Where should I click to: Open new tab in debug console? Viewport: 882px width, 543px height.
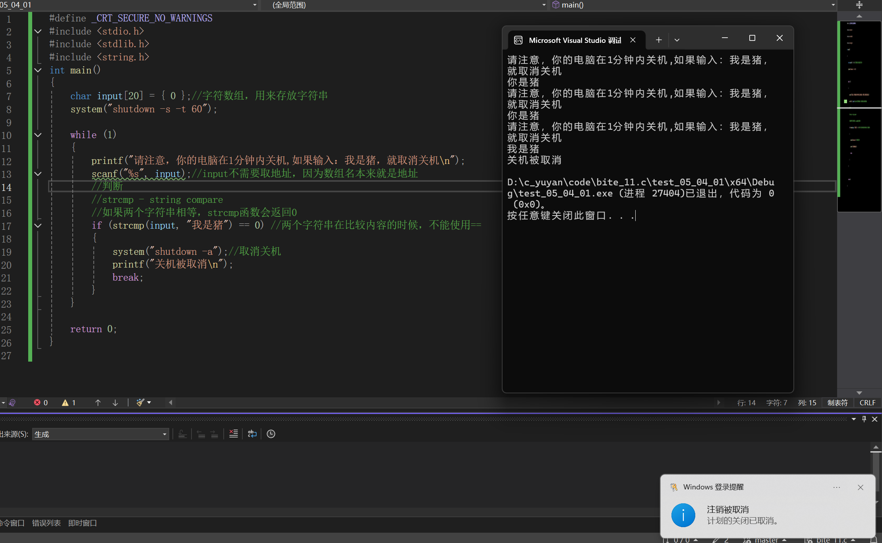659,40
